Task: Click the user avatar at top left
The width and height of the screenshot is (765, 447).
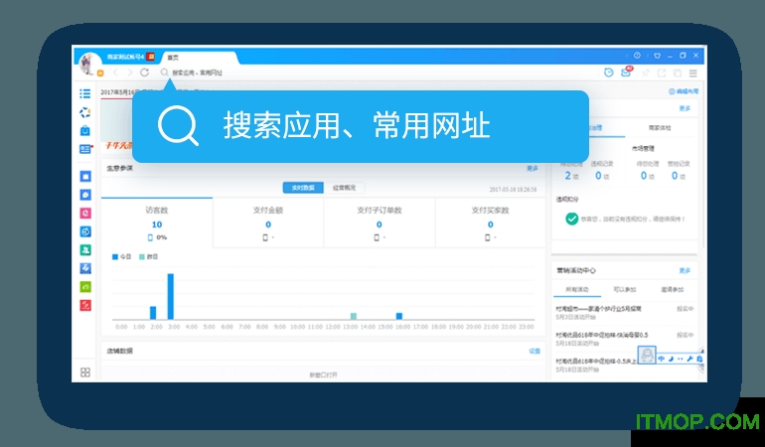Action: [89, 62]
